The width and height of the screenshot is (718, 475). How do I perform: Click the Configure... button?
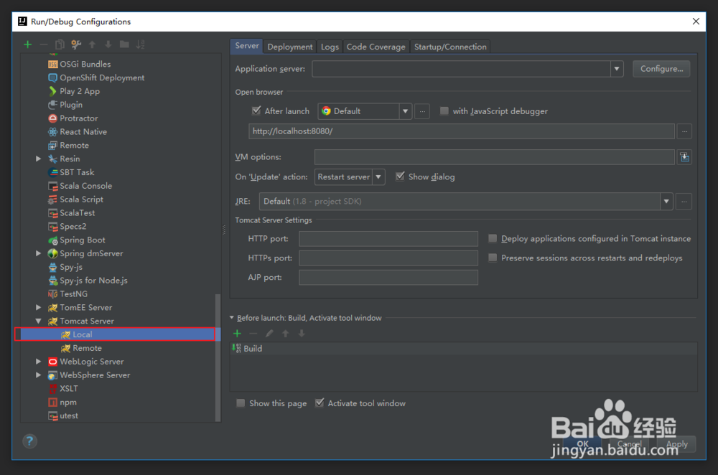coord(661,69)
